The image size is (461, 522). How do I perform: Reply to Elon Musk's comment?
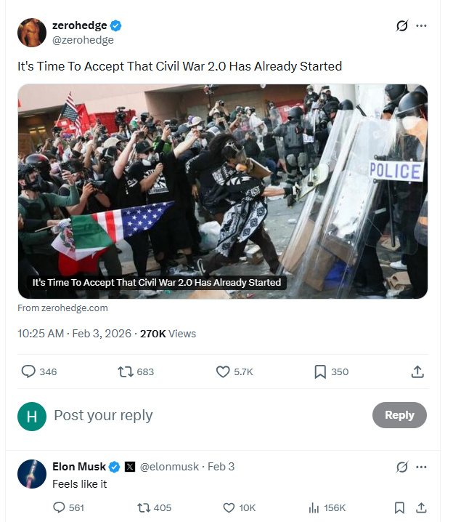[60, 507]
